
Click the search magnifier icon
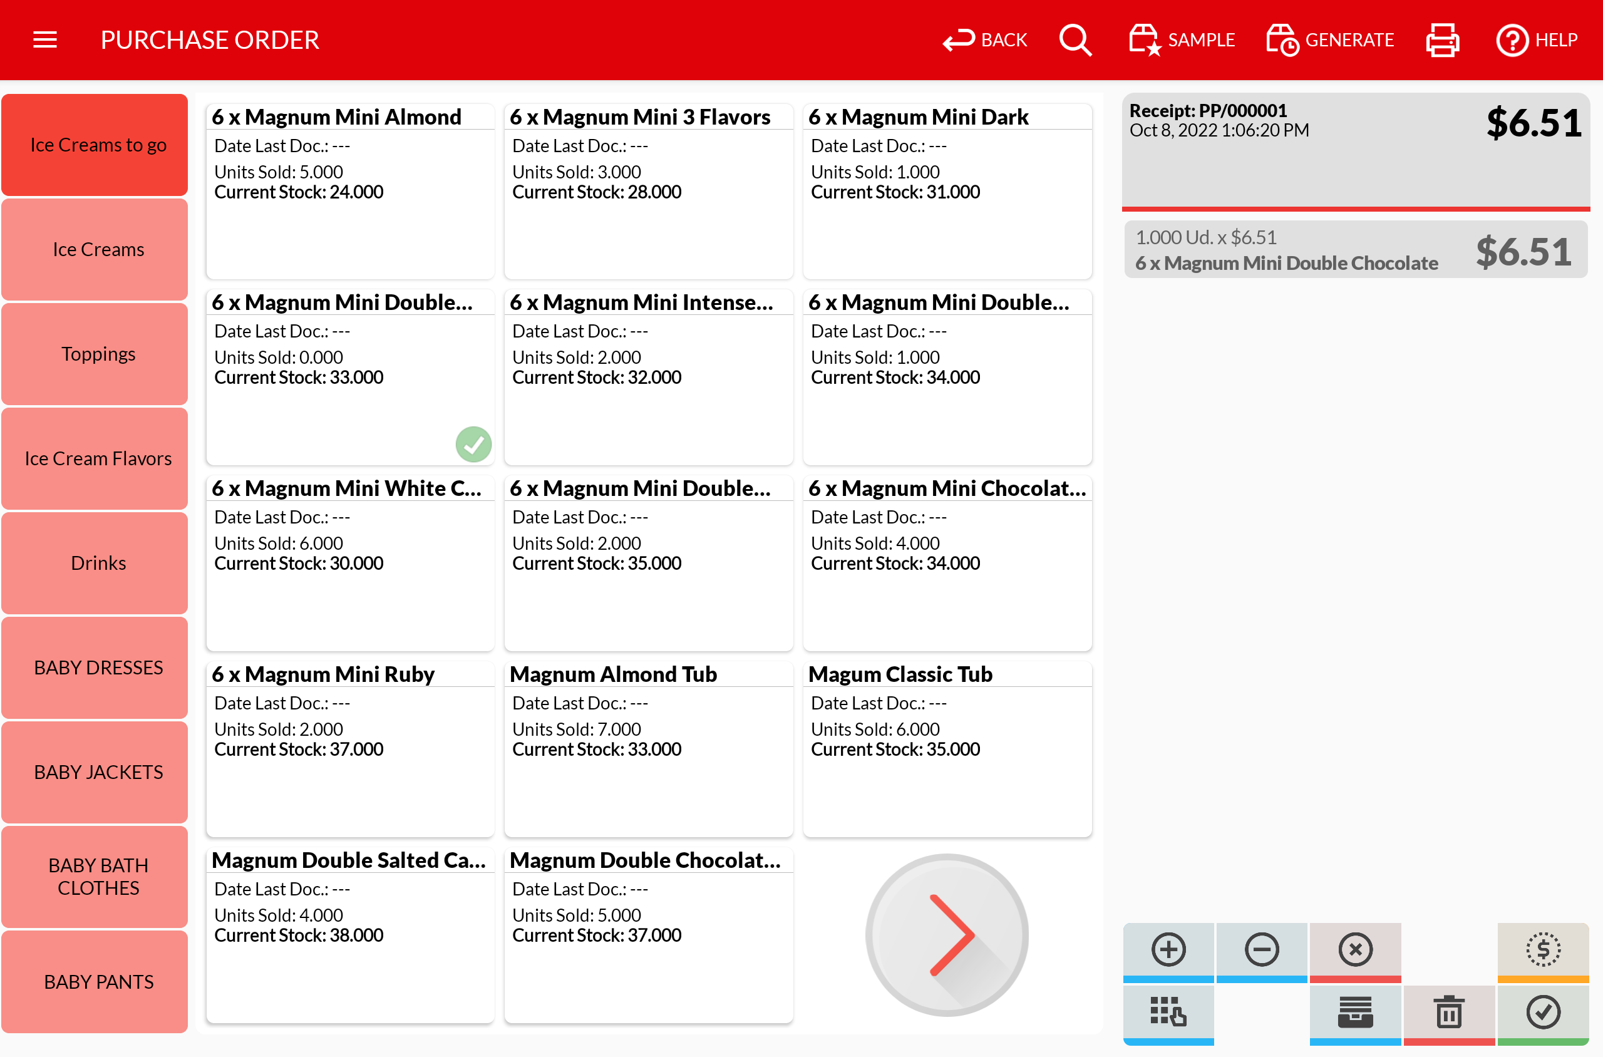click(1075, 40)
